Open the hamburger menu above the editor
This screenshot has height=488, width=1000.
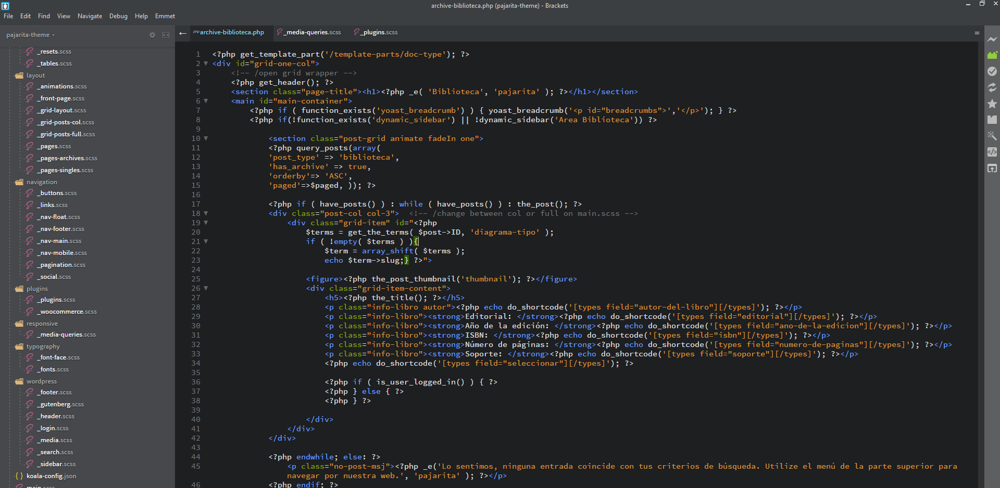pyautogui.click(x=977, y=33)
